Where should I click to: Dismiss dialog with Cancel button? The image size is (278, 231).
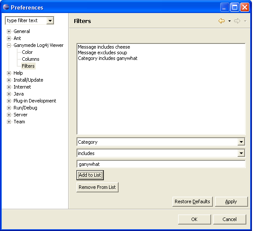(x=230, y=219)
